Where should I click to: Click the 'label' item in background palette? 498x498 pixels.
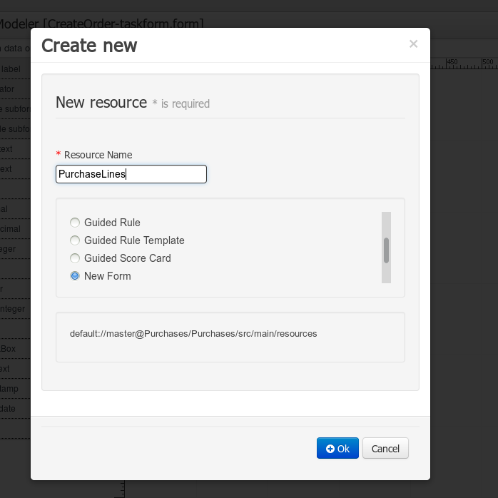[x=11, y=69]
